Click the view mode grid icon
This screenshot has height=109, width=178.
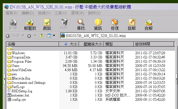click(x=49, y=36)
